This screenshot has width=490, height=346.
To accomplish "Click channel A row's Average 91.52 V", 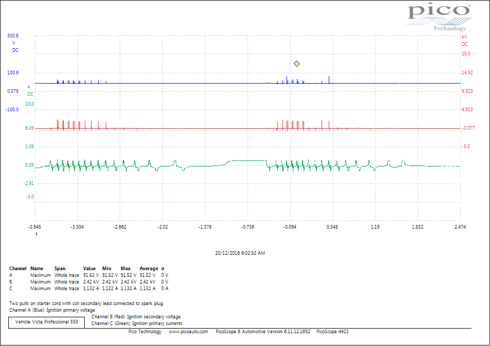I will coord(147,275).
